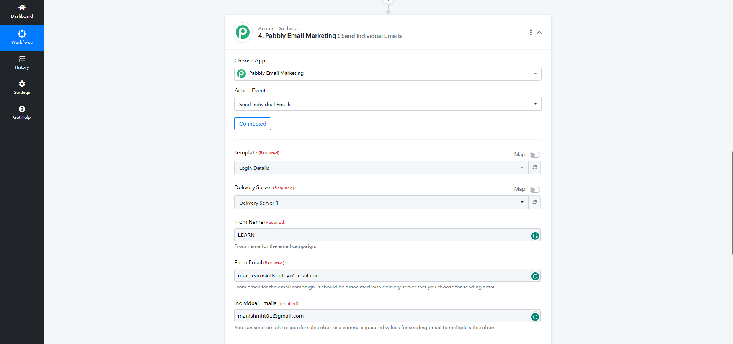Toggle the Map switch for Template

(535, 155)
